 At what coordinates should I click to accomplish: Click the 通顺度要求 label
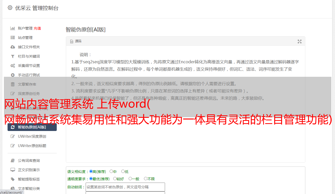[x=78, y=179]
